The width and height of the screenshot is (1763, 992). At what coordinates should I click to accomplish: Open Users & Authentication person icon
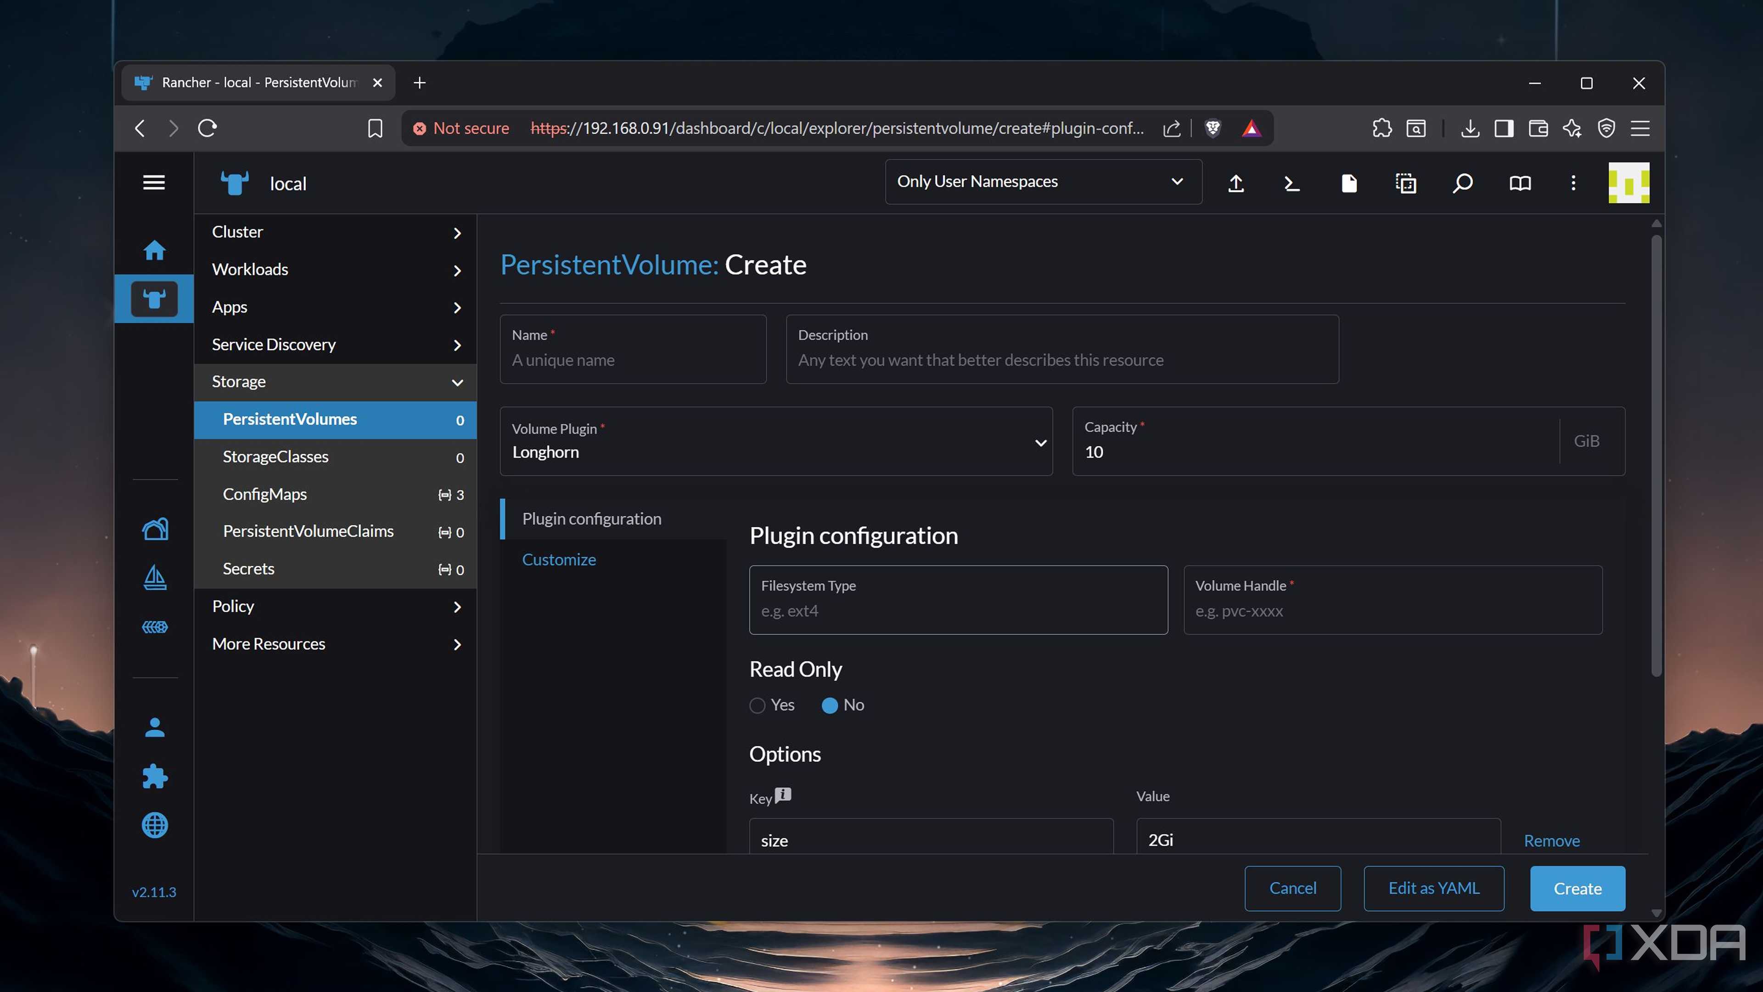pyautogui.click(x=155, y=728)
